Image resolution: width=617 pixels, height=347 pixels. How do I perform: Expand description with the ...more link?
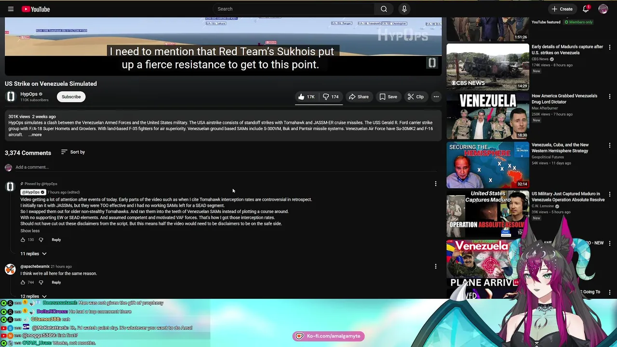click(x=35, y=135)
